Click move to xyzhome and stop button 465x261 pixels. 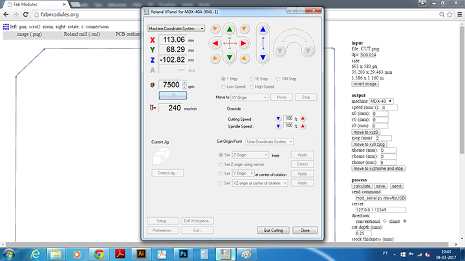(378, 169)
